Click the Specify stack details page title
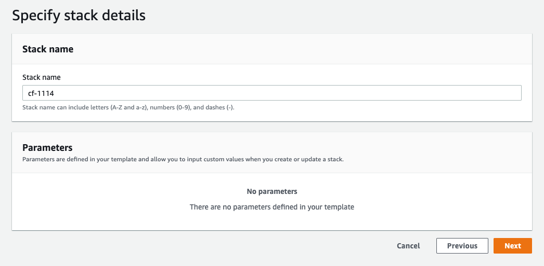 (x=79, y=16)
